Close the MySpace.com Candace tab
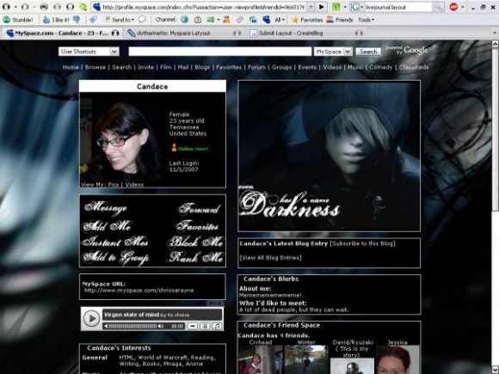499x374 pixels. pyautogui.click(x=115, y=33)
